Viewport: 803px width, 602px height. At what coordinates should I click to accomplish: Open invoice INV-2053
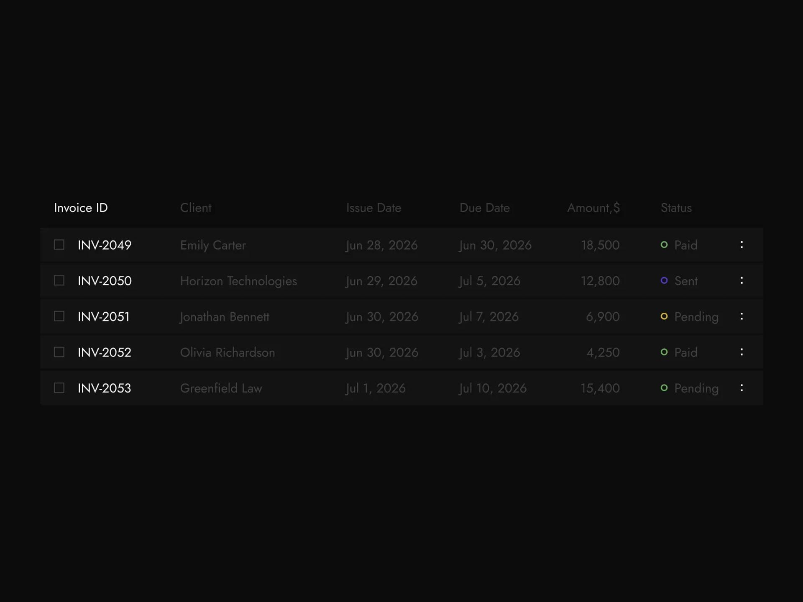pyautogui.click(x=105, y=388)
